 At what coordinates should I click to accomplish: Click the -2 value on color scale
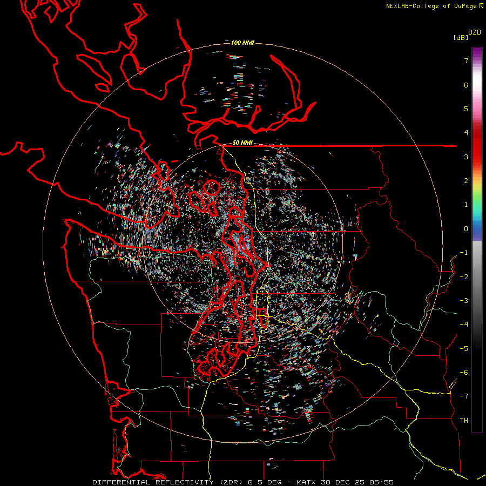464,277
